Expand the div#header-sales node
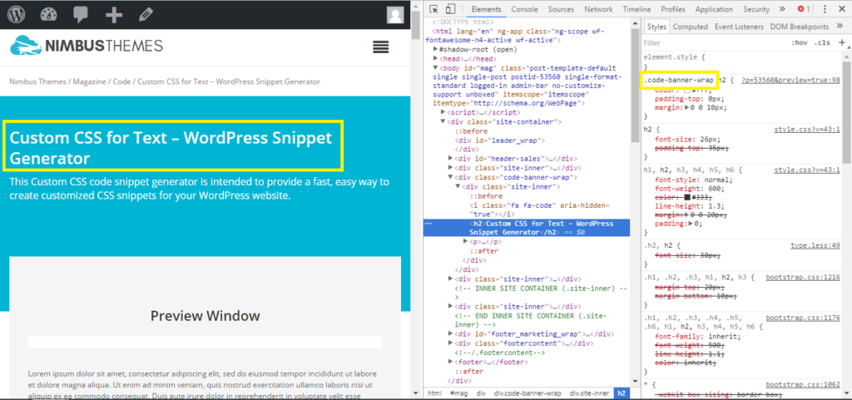Viewport: 852px width, 400px height. tap(450, 159)
